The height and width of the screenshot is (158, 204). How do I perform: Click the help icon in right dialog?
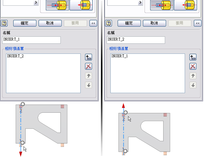pos(108,23)
